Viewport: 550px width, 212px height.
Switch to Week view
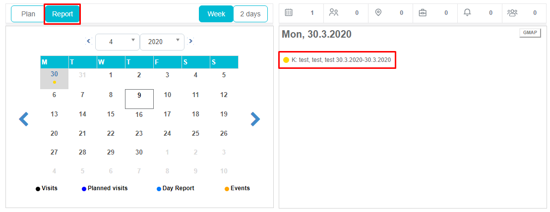click(x=216, y=14)
